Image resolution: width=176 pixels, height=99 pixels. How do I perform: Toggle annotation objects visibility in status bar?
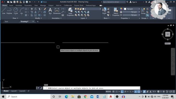tap(144, 92)
